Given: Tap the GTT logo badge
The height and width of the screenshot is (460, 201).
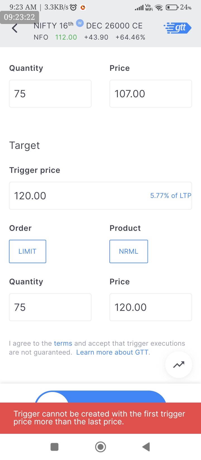Looking at the screenshot, I should [178, 28].
